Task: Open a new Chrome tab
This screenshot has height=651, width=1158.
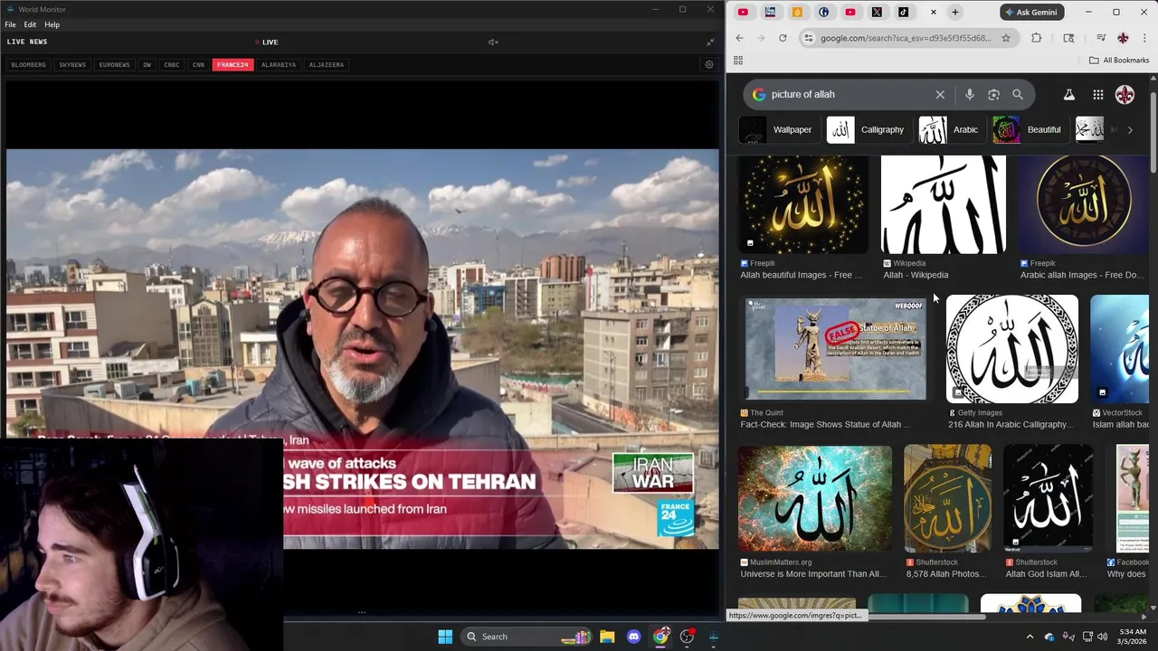Action: tap(954, 12)
